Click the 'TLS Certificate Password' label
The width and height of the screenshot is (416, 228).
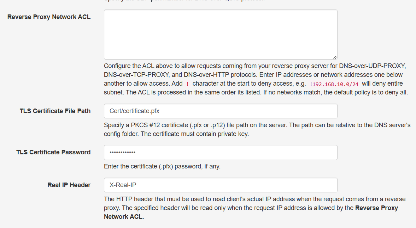53,152
